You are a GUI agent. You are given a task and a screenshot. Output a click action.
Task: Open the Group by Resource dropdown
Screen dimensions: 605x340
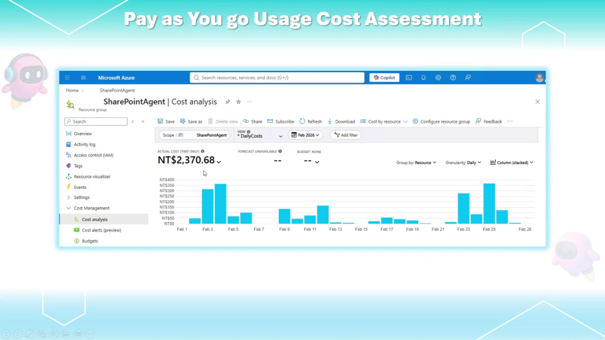coord(416,163)
